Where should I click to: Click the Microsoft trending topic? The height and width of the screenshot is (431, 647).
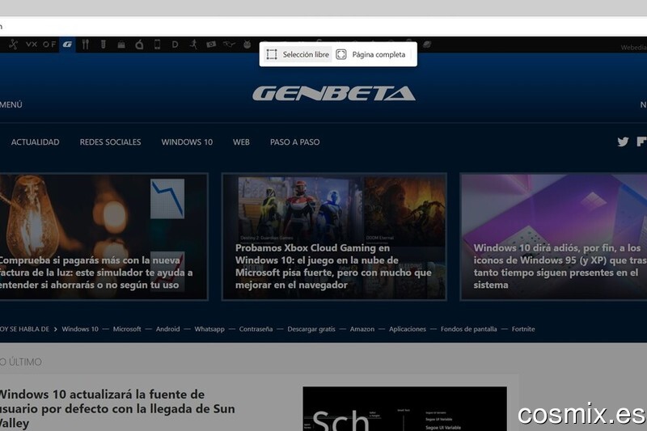[127, 329]
